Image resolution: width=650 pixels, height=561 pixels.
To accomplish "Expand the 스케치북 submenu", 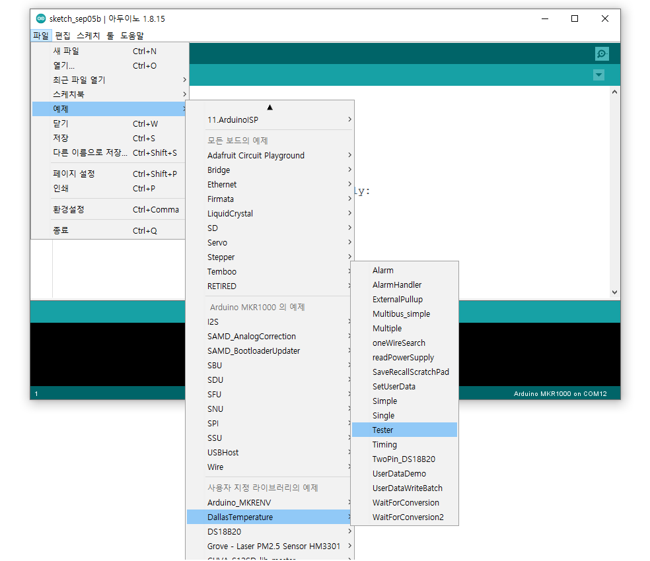I will [108, 94].
